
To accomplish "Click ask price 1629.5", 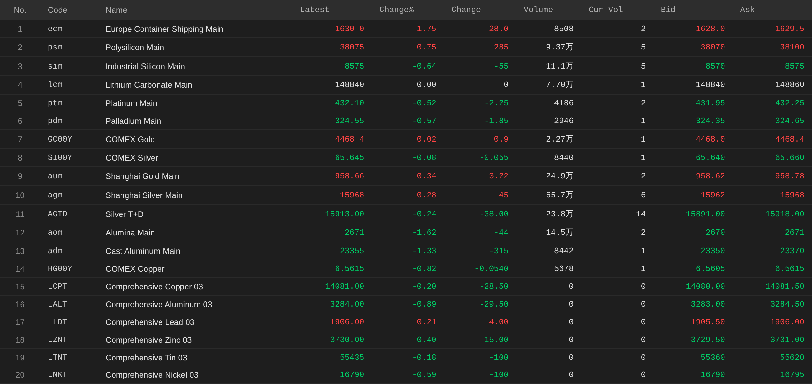I will 790,29.
